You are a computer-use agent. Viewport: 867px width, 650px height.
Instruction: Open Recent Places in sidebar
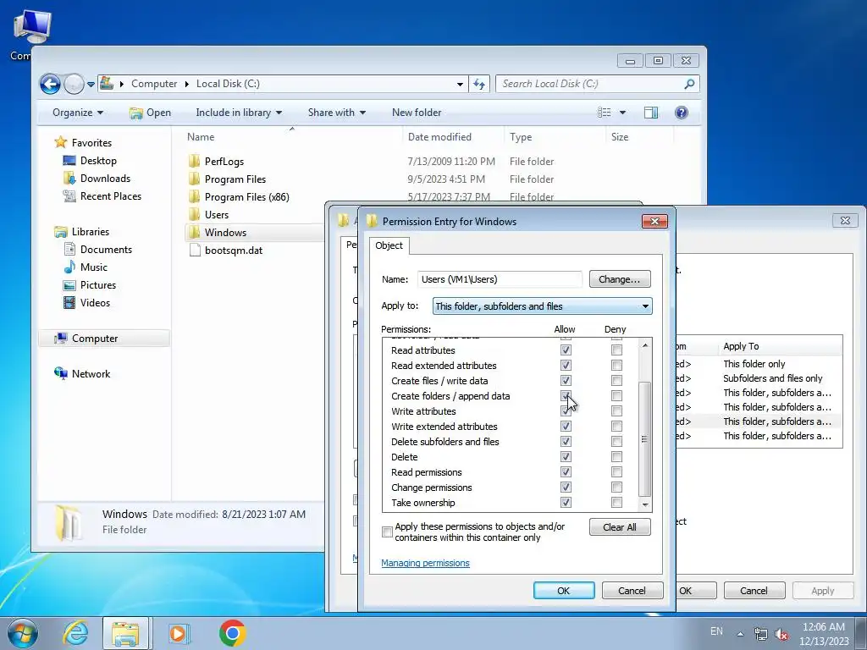[x=111, y=196]
